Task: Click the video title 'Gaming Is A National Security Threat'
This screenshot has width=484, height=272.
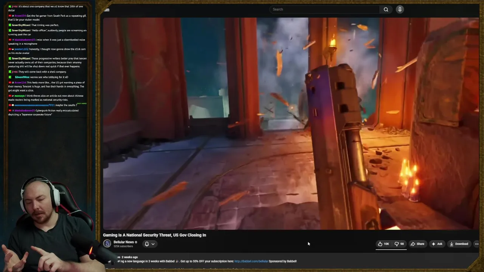Action: (x=154, y=235)
